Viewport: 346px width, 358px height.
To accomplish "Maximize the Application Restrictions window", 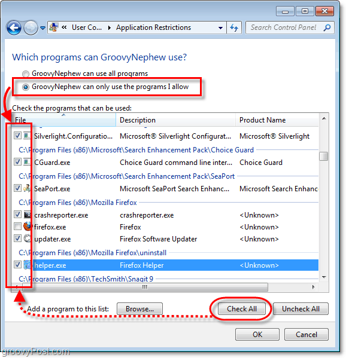I will [x=305, y=11].
